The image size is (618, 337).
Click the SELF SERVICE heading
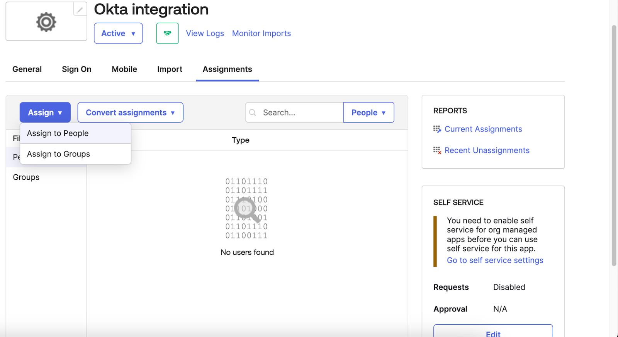pyautogui.click(x=458, y=203)
